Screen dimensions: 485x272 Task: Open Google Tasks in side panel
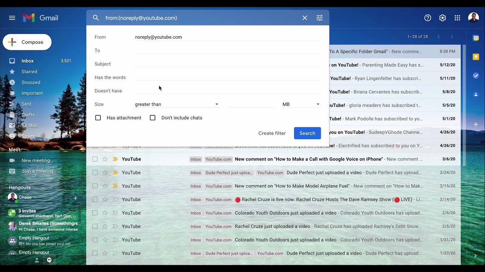476,76
